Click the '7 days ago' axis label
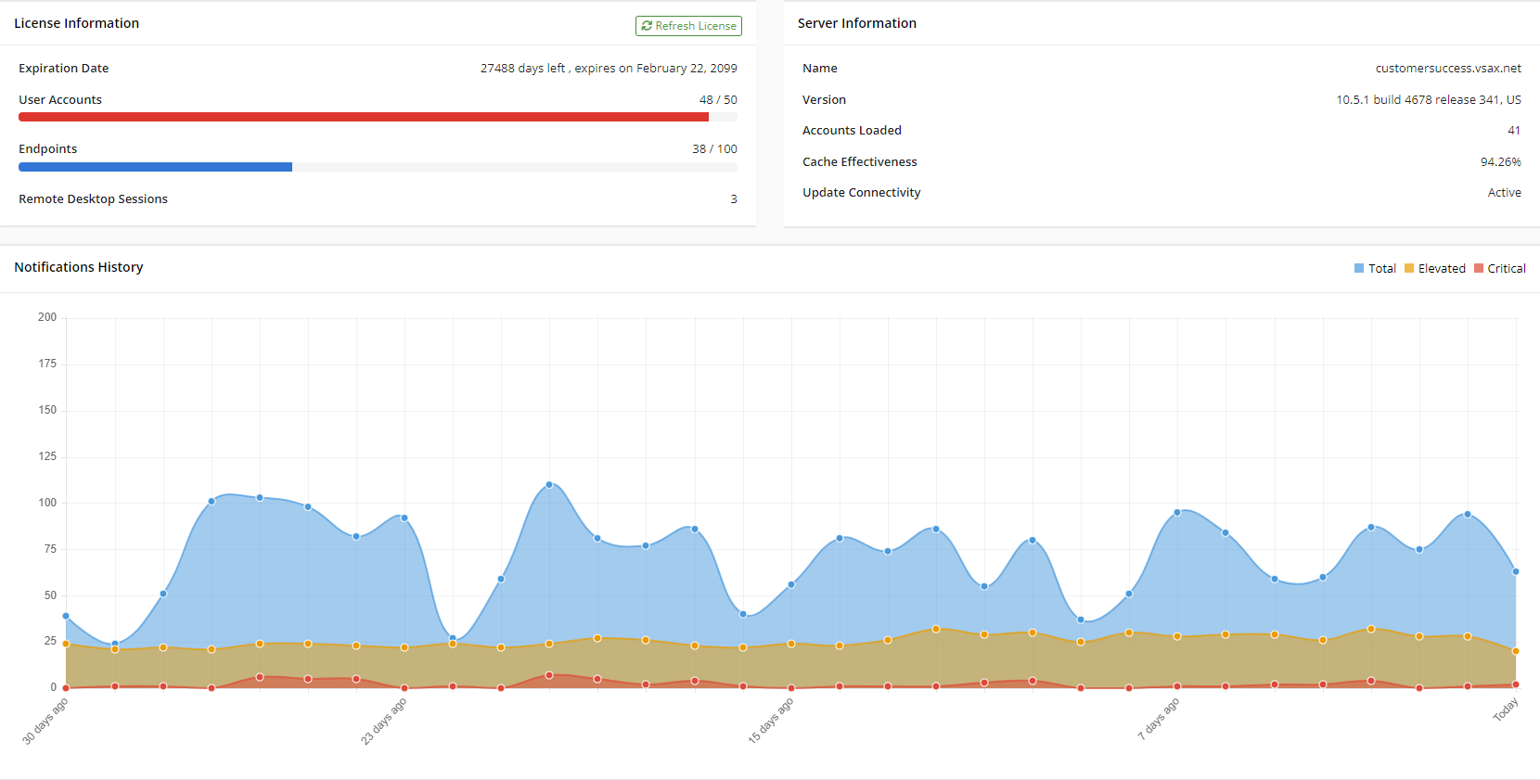 [x=1158, y=720]
